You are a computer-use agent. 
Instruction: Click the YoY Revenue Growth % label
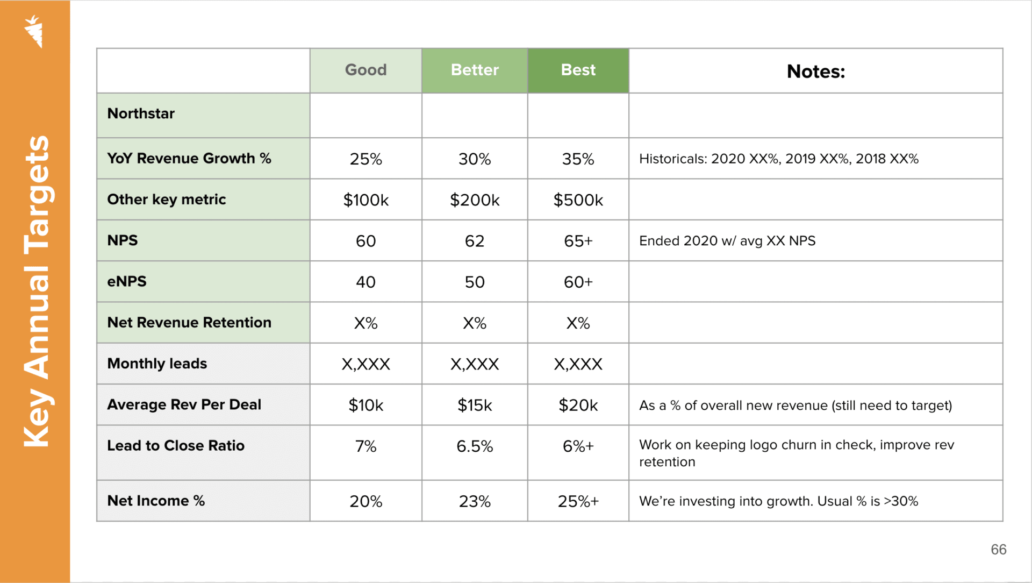[x=189, y=159]
